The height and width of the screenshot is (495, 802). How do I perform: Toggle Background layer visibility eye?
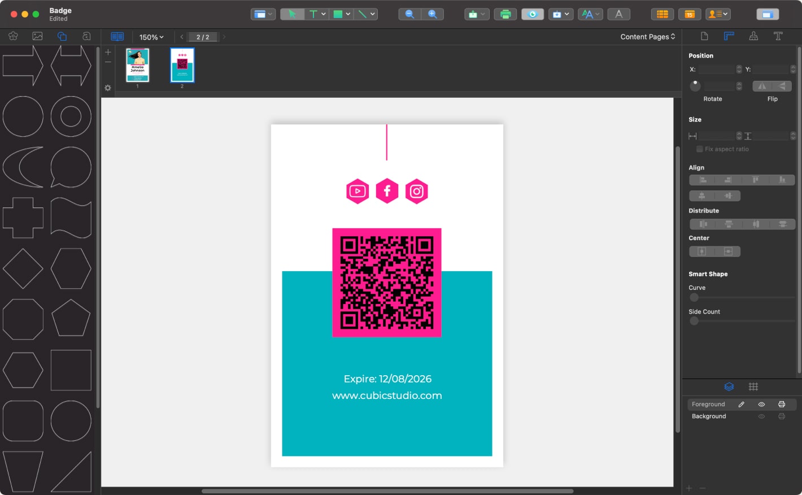[761, 416]
